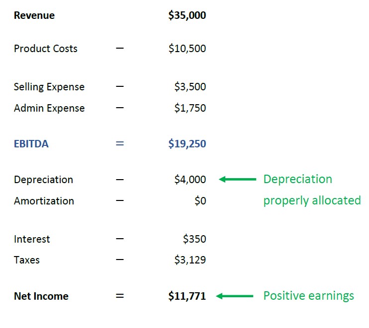Select the $3,129 taxes amount

pos(190,260)
